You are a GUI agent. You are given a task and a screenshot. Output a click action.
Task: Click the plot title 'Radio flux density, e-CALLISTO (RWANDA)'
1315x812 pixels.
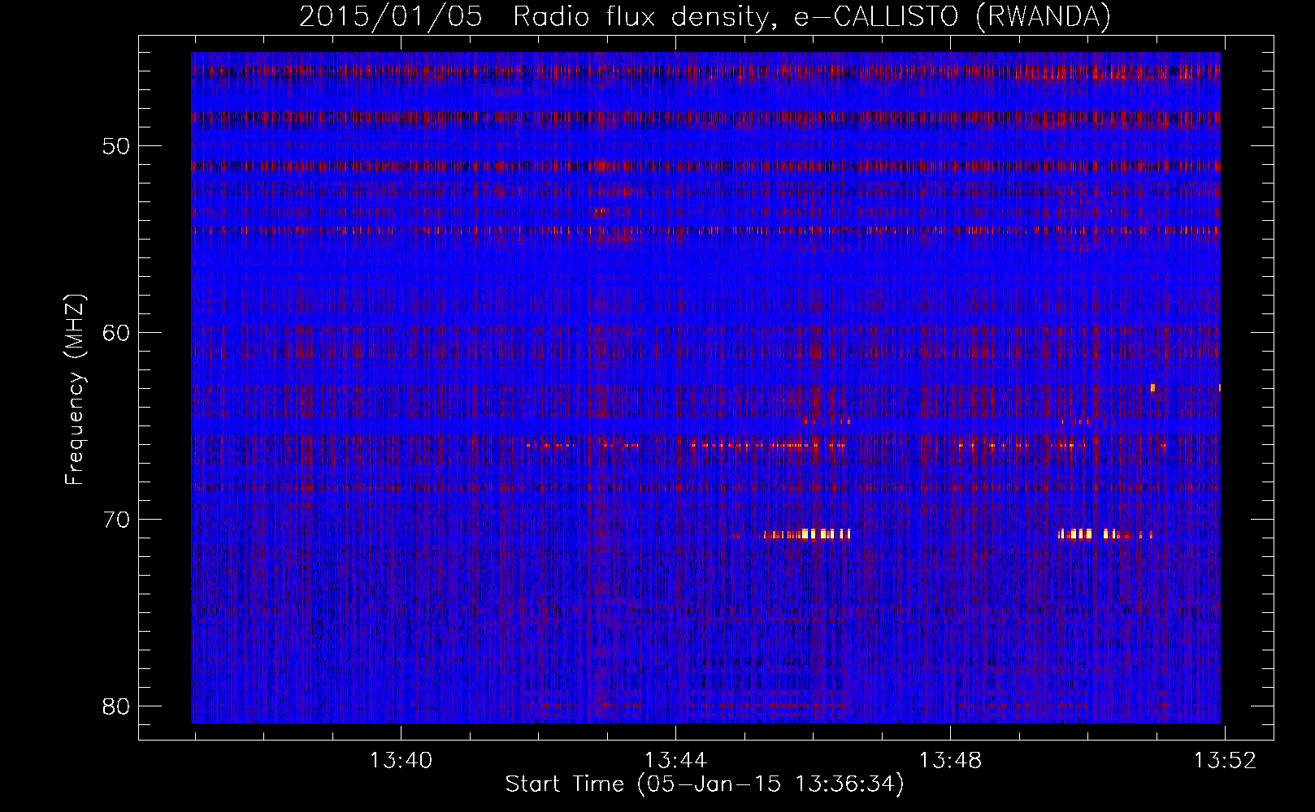pyautogui.click(x=812, y=16)
